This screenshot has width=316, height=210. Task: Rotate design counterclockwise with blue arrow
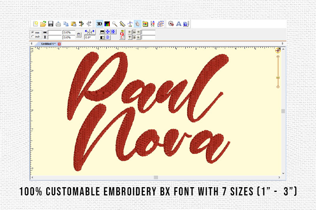click(x=87, y=32)
